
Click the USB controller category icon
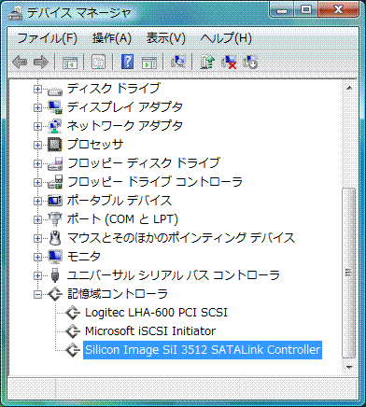point(55,275)
